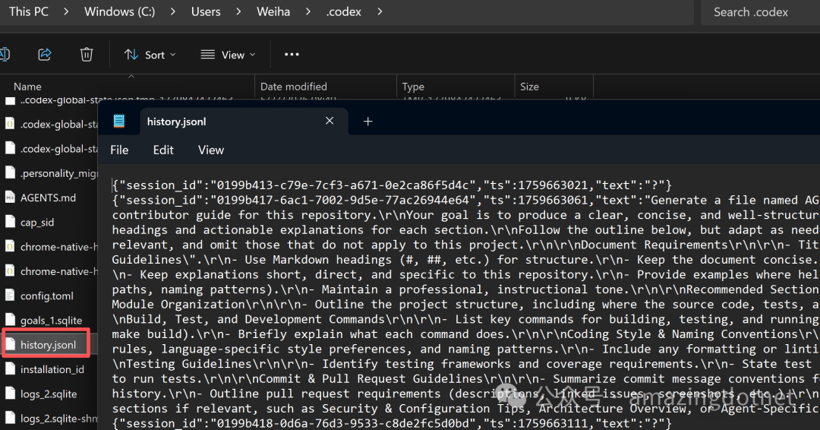This screenshot has width=820, height=430.
Task: Click the Rename icon in Explorer toolbar
Action: [5, 55]
